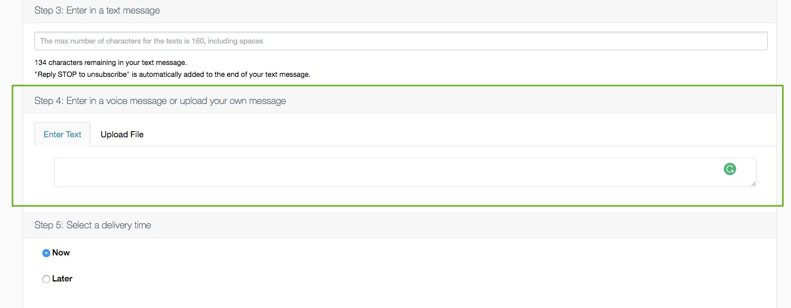Click the bold "Later" label text
Image resolution: width=791 pixels, height=308 pixels.
pyautogui.click(x=62, y=279)
